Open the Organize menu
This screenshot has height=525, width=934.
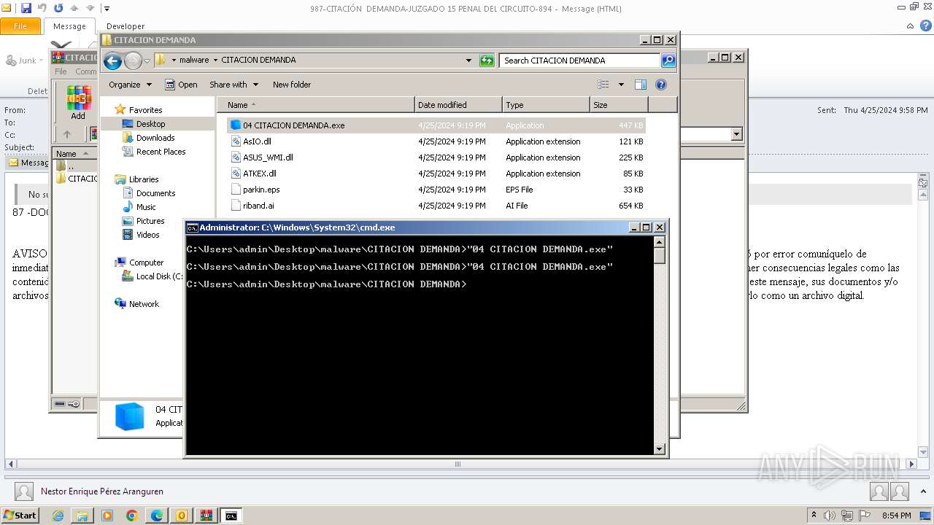(x=130, y=85)
